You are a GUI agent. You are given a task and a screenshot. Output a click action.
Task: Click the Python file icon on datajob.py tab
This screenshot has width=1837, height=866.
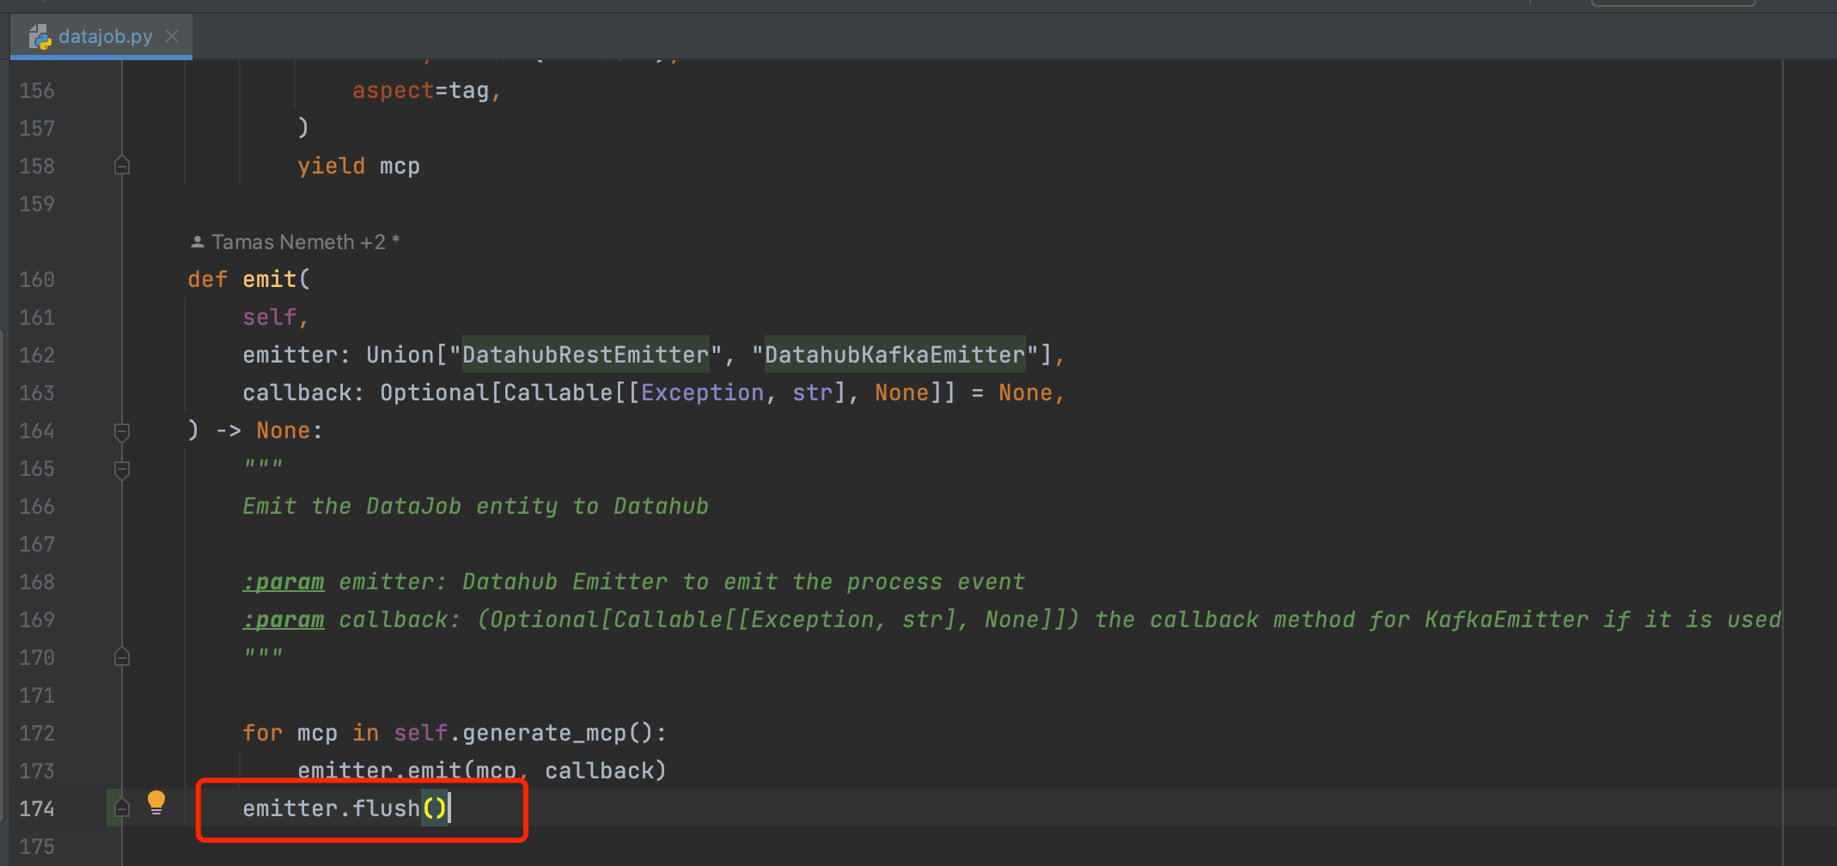[x=39, y=36]
